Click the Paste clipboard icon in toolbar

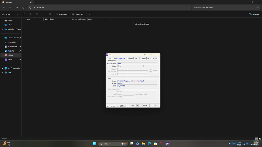[30, 14]
